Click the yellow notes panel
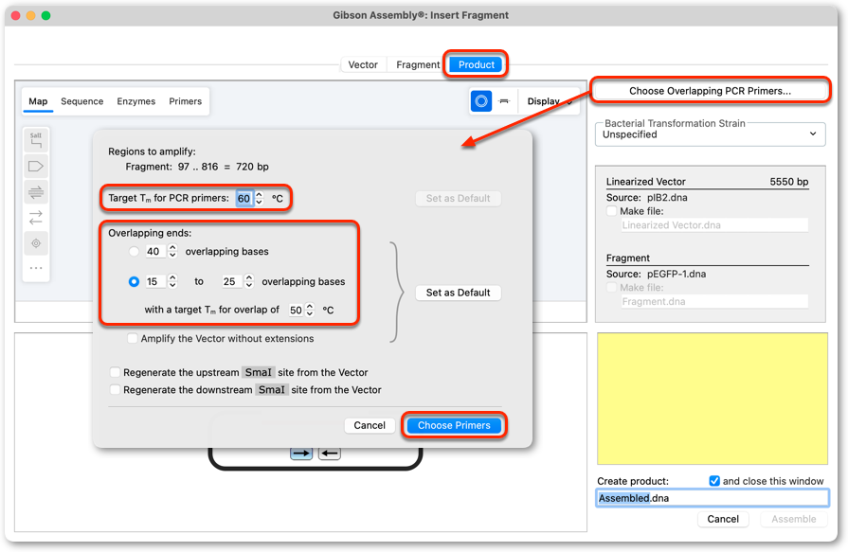 click(x=713, y=399)
